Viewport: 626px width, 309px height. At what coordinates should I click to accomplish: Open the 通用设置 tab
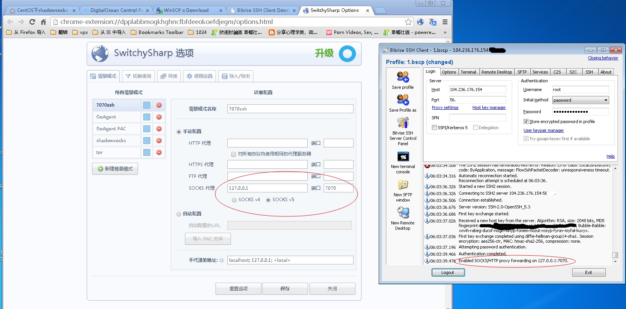click(199, 76)
